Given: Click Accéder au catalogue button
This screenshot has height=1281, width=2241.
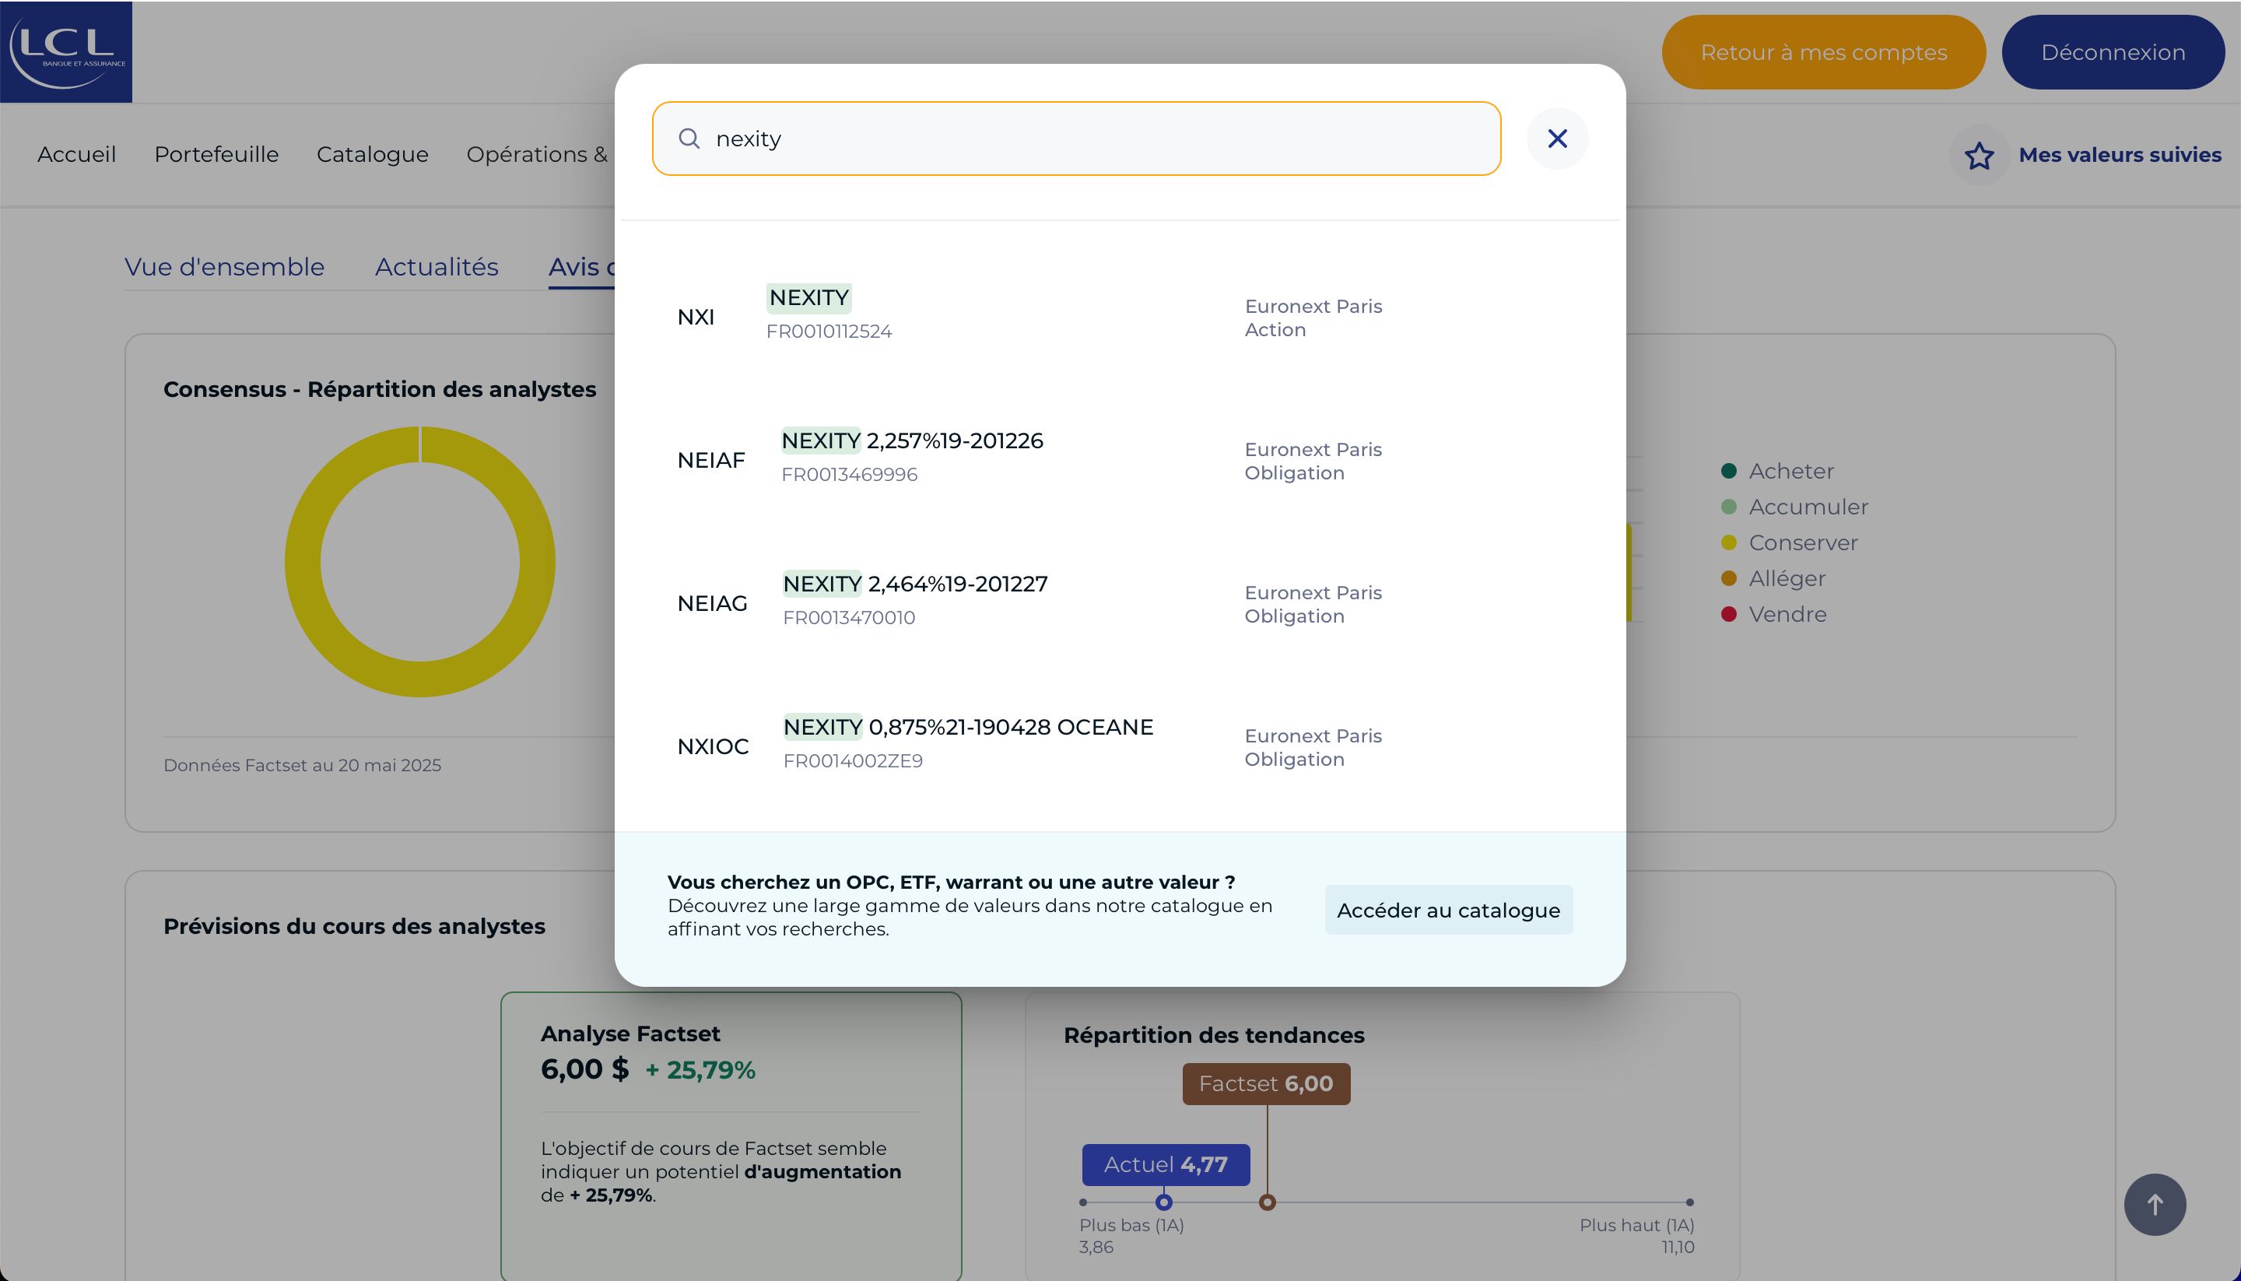Looking at the screenshot, I should coord(1449,910).
